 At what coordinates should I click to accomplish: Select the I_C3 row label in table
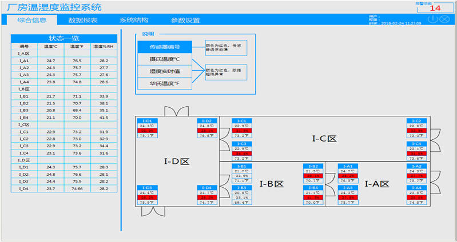click(24, 146)
